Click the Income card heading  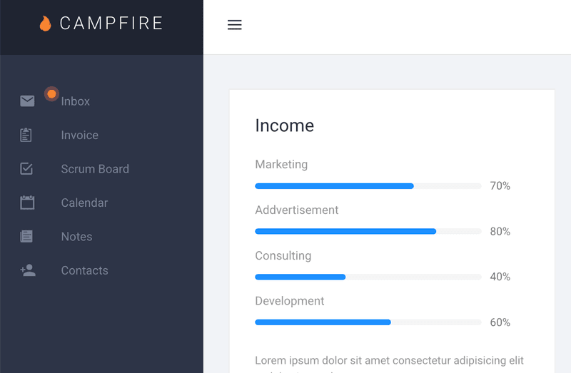284,126
